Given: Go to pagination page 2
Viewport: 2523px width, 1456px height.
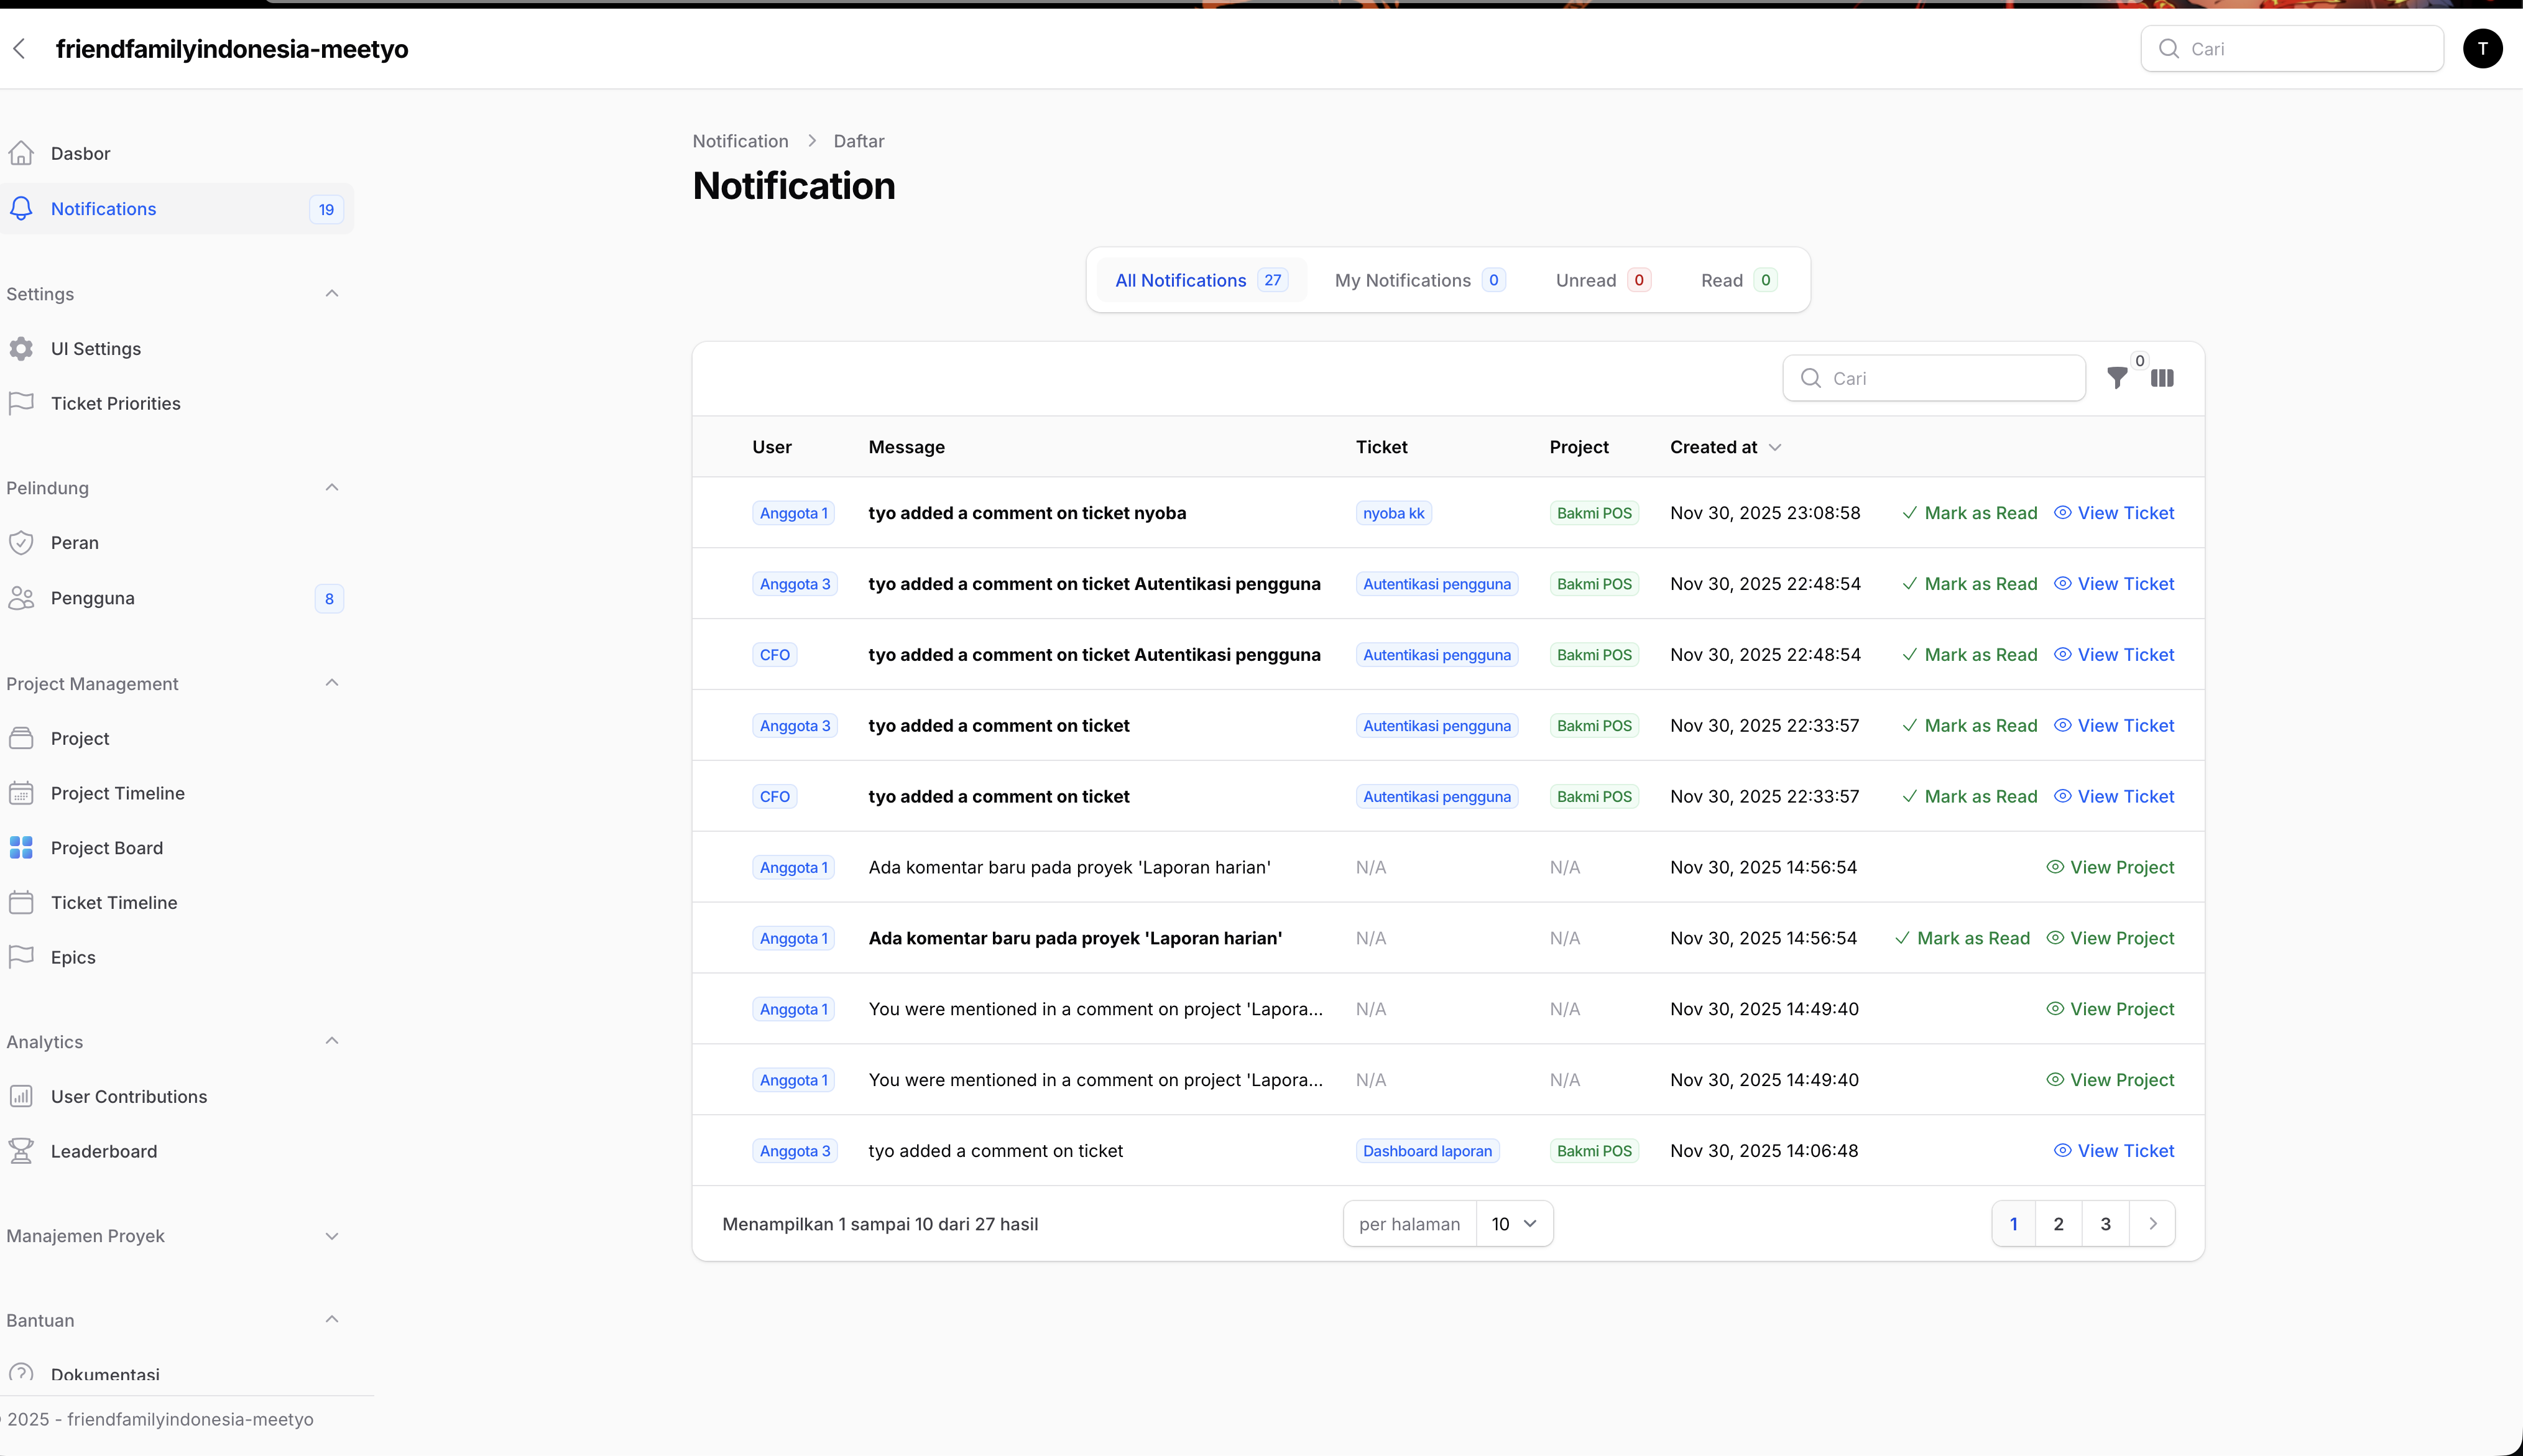Looking at the screenshot, I should pyautogui.click(x=2058, y=1224).
